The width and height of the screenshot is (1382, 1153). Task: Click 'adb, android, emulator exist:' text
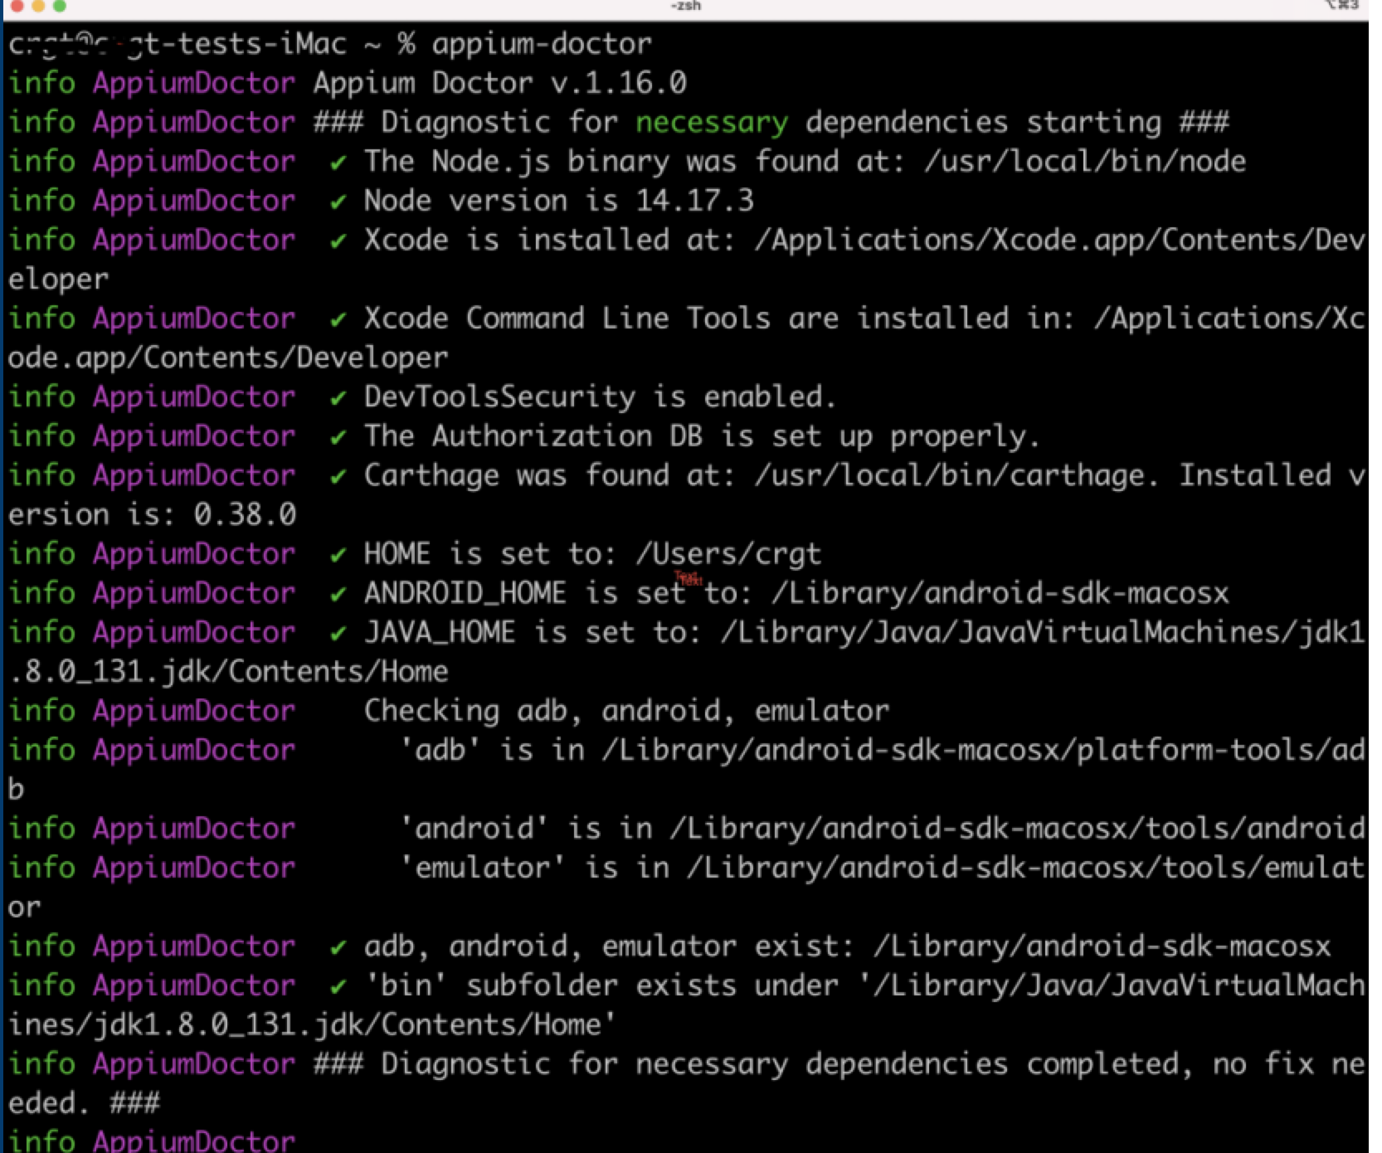610,946
